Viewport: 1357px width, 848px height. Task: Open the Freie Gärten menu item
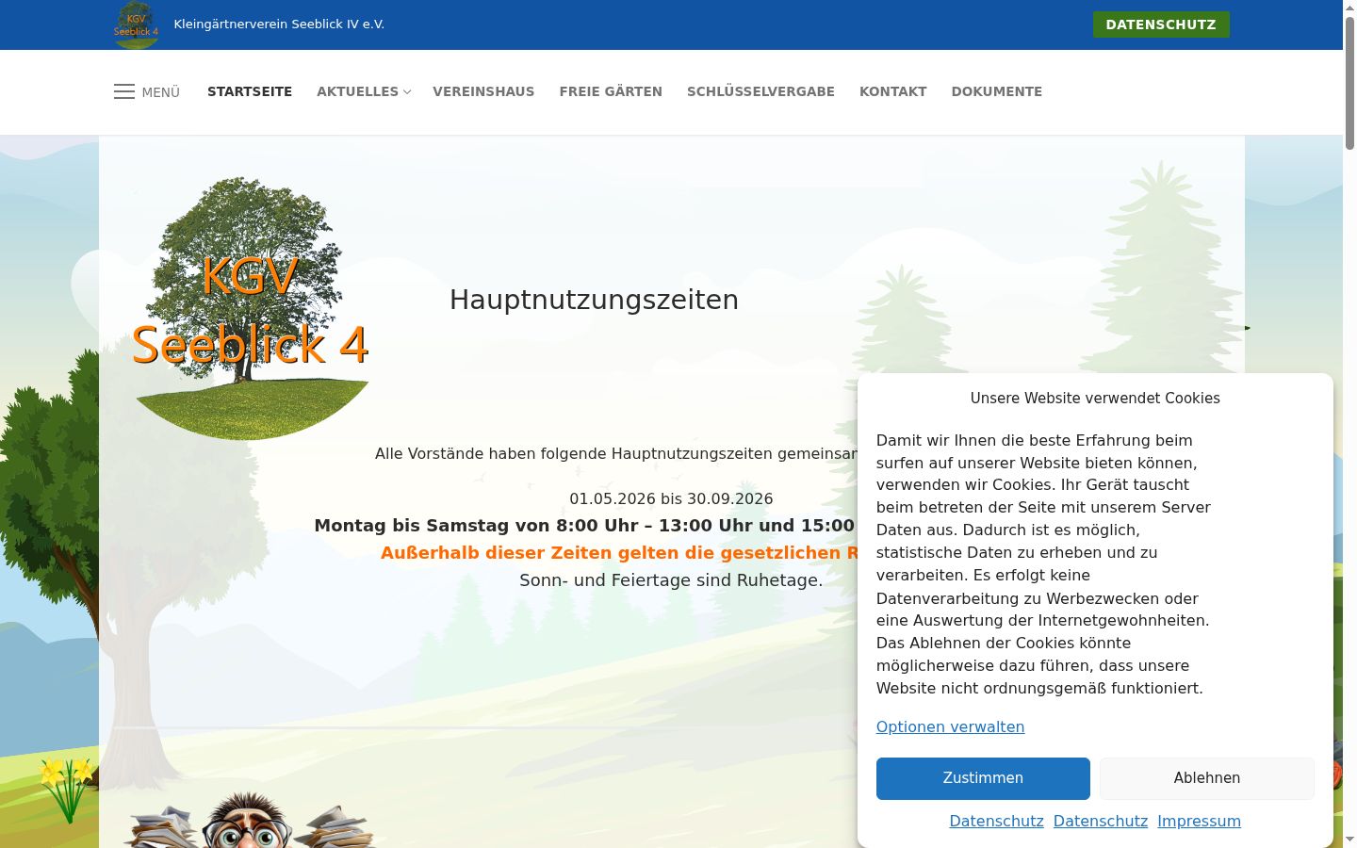coord(611,91)
